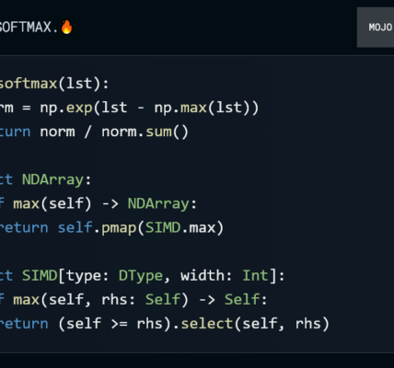
Task: Click the np.exp call in code
Action: (66, 108)
